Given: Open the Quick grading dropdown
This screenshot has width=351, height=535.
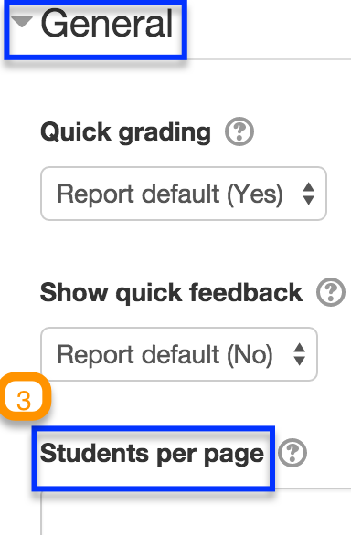Looking at the screenshot, I should pos(184,194).
